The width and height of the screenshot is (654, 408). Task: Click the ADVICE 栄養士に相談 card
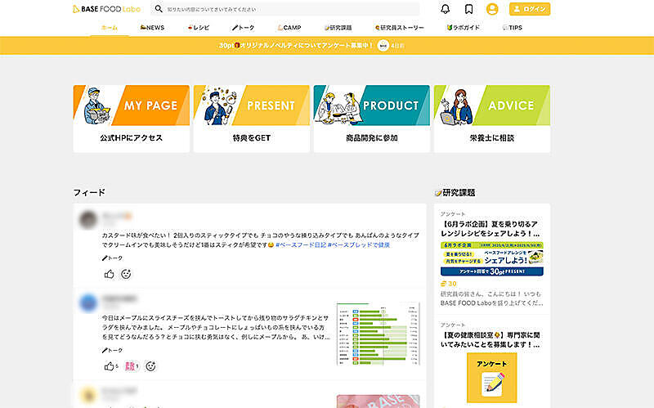click(x=491, y=119)
